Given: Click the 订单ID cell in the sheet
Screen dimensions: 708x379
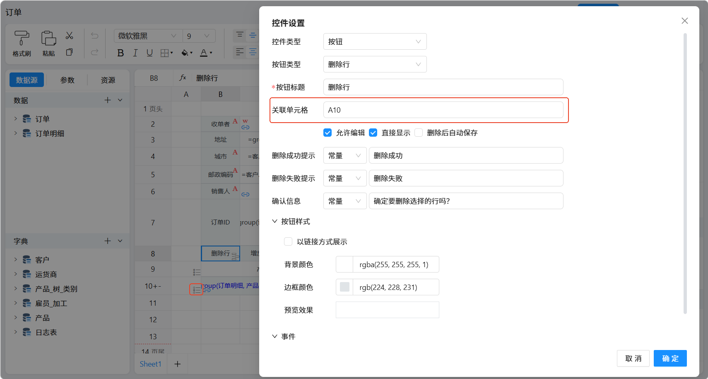Looking at the screenshot, I should tap(220, 222).
